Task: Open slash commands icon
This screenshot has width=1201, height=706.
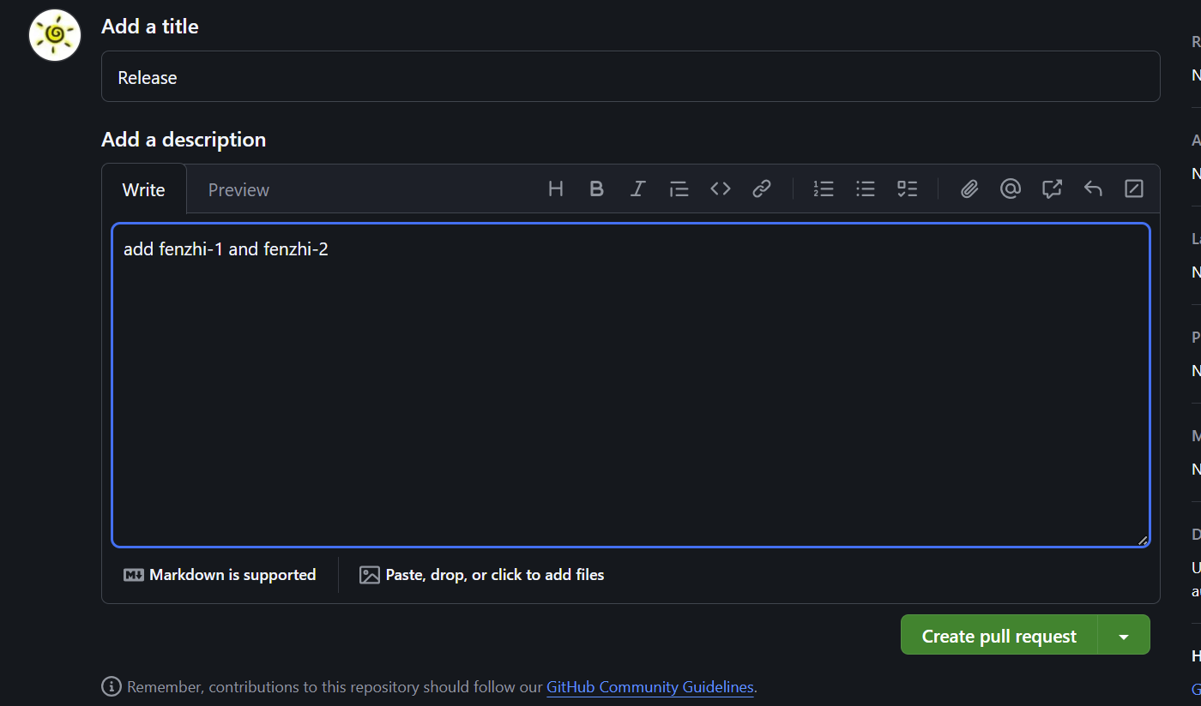Action: point(1134,188)
